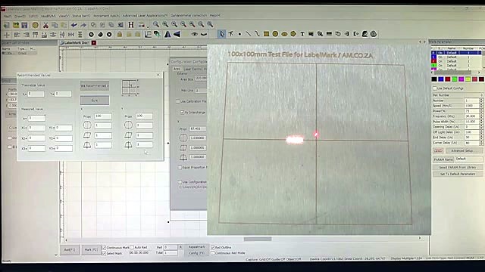Screen dimensions: 485x272
Task: Select the Line drawing tool
Action: 249,34
